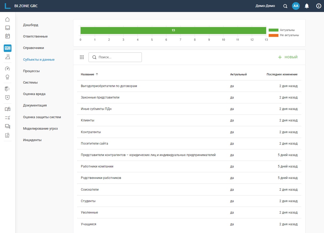This screenshot has height=233, width=324.
Task: Open the Процессы menu section
Action: click(31, 71)
